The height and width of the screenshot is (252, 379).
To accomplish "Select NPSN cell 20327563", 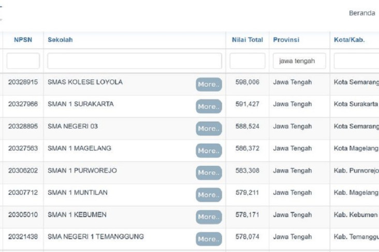I will point(23,148).
